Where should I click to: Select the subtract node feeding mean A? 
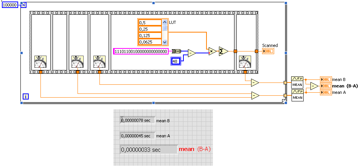(x=255, y=95)
